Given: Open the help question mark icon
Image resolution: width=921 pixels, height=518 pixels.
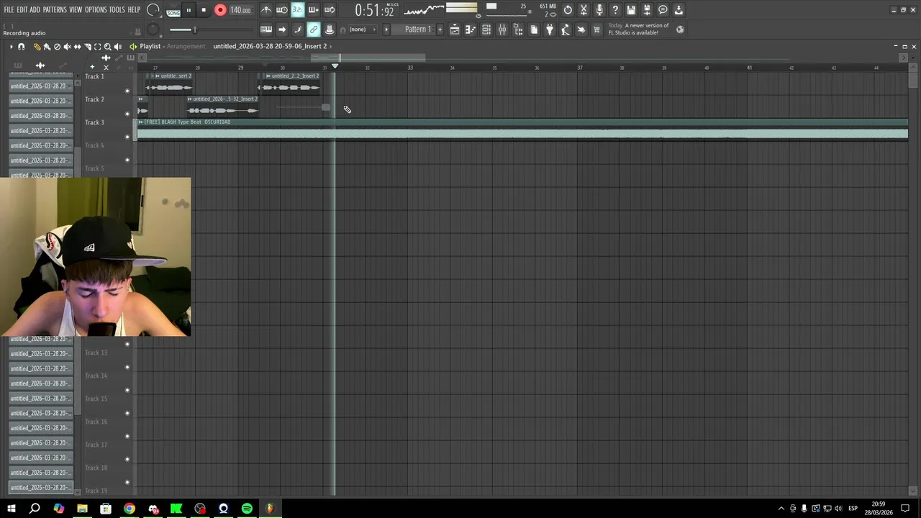Looking at the screenshot, I should [615, 10].
